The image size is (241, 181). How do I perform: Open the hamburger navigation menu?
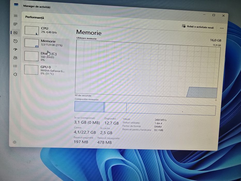click(15, 16)
